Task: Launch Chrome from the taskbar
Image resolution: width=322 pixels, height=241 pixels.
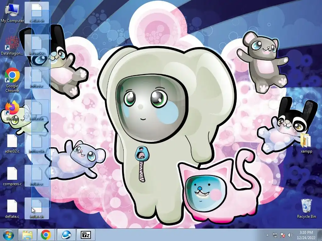Action: pos(46,235)
